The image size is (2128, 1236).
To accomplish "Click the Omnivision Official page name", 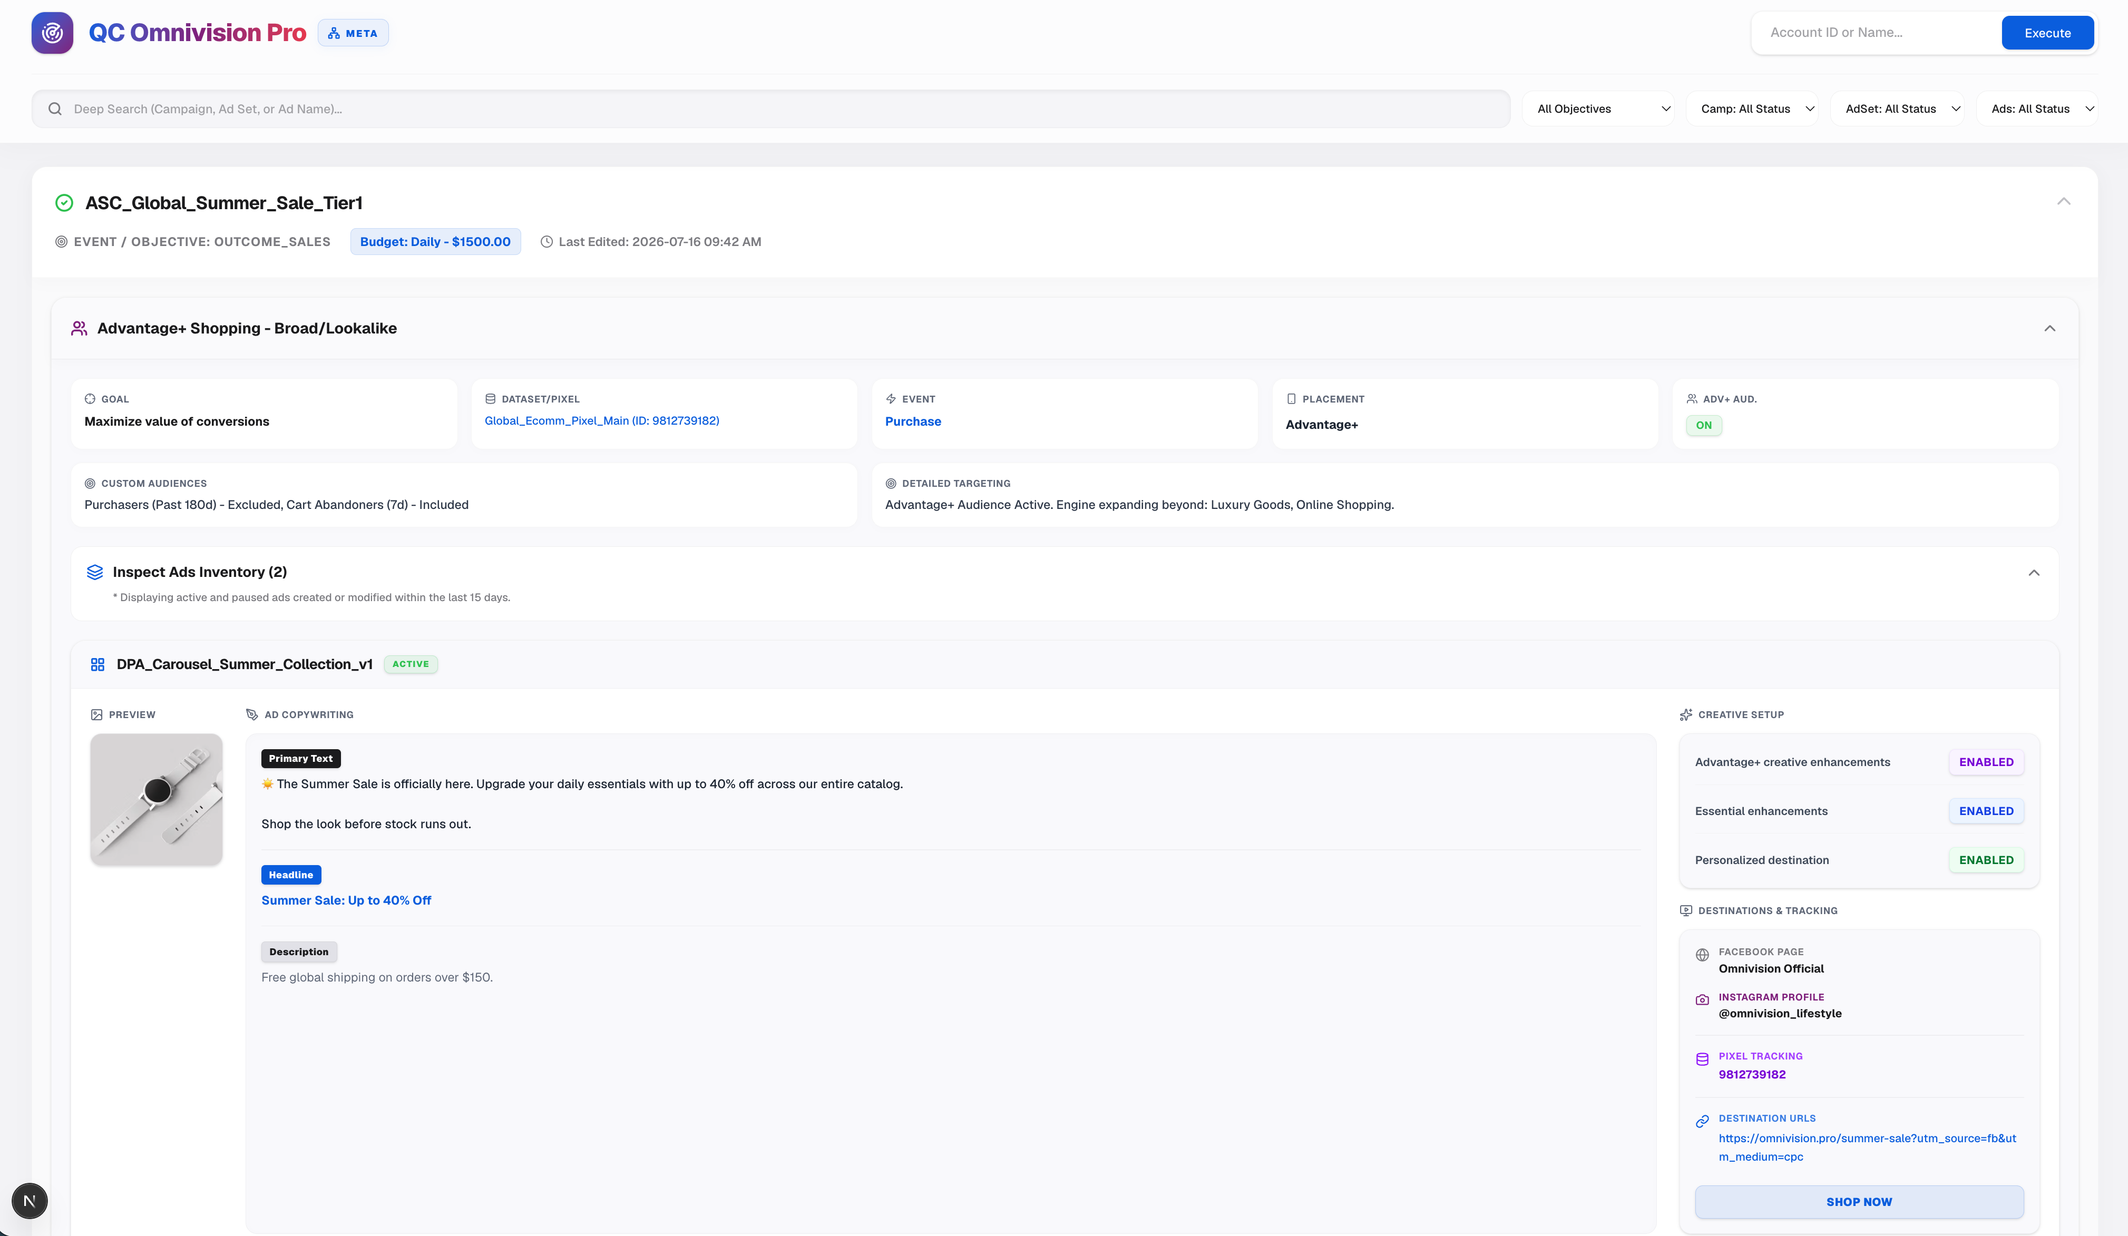I will click(x=1771, y=968).
